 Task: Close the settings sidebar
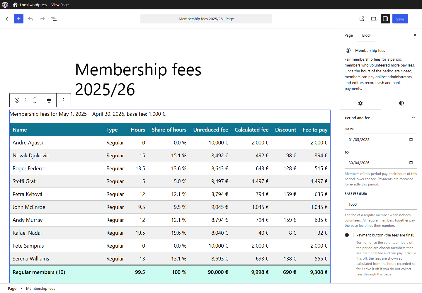415,35
